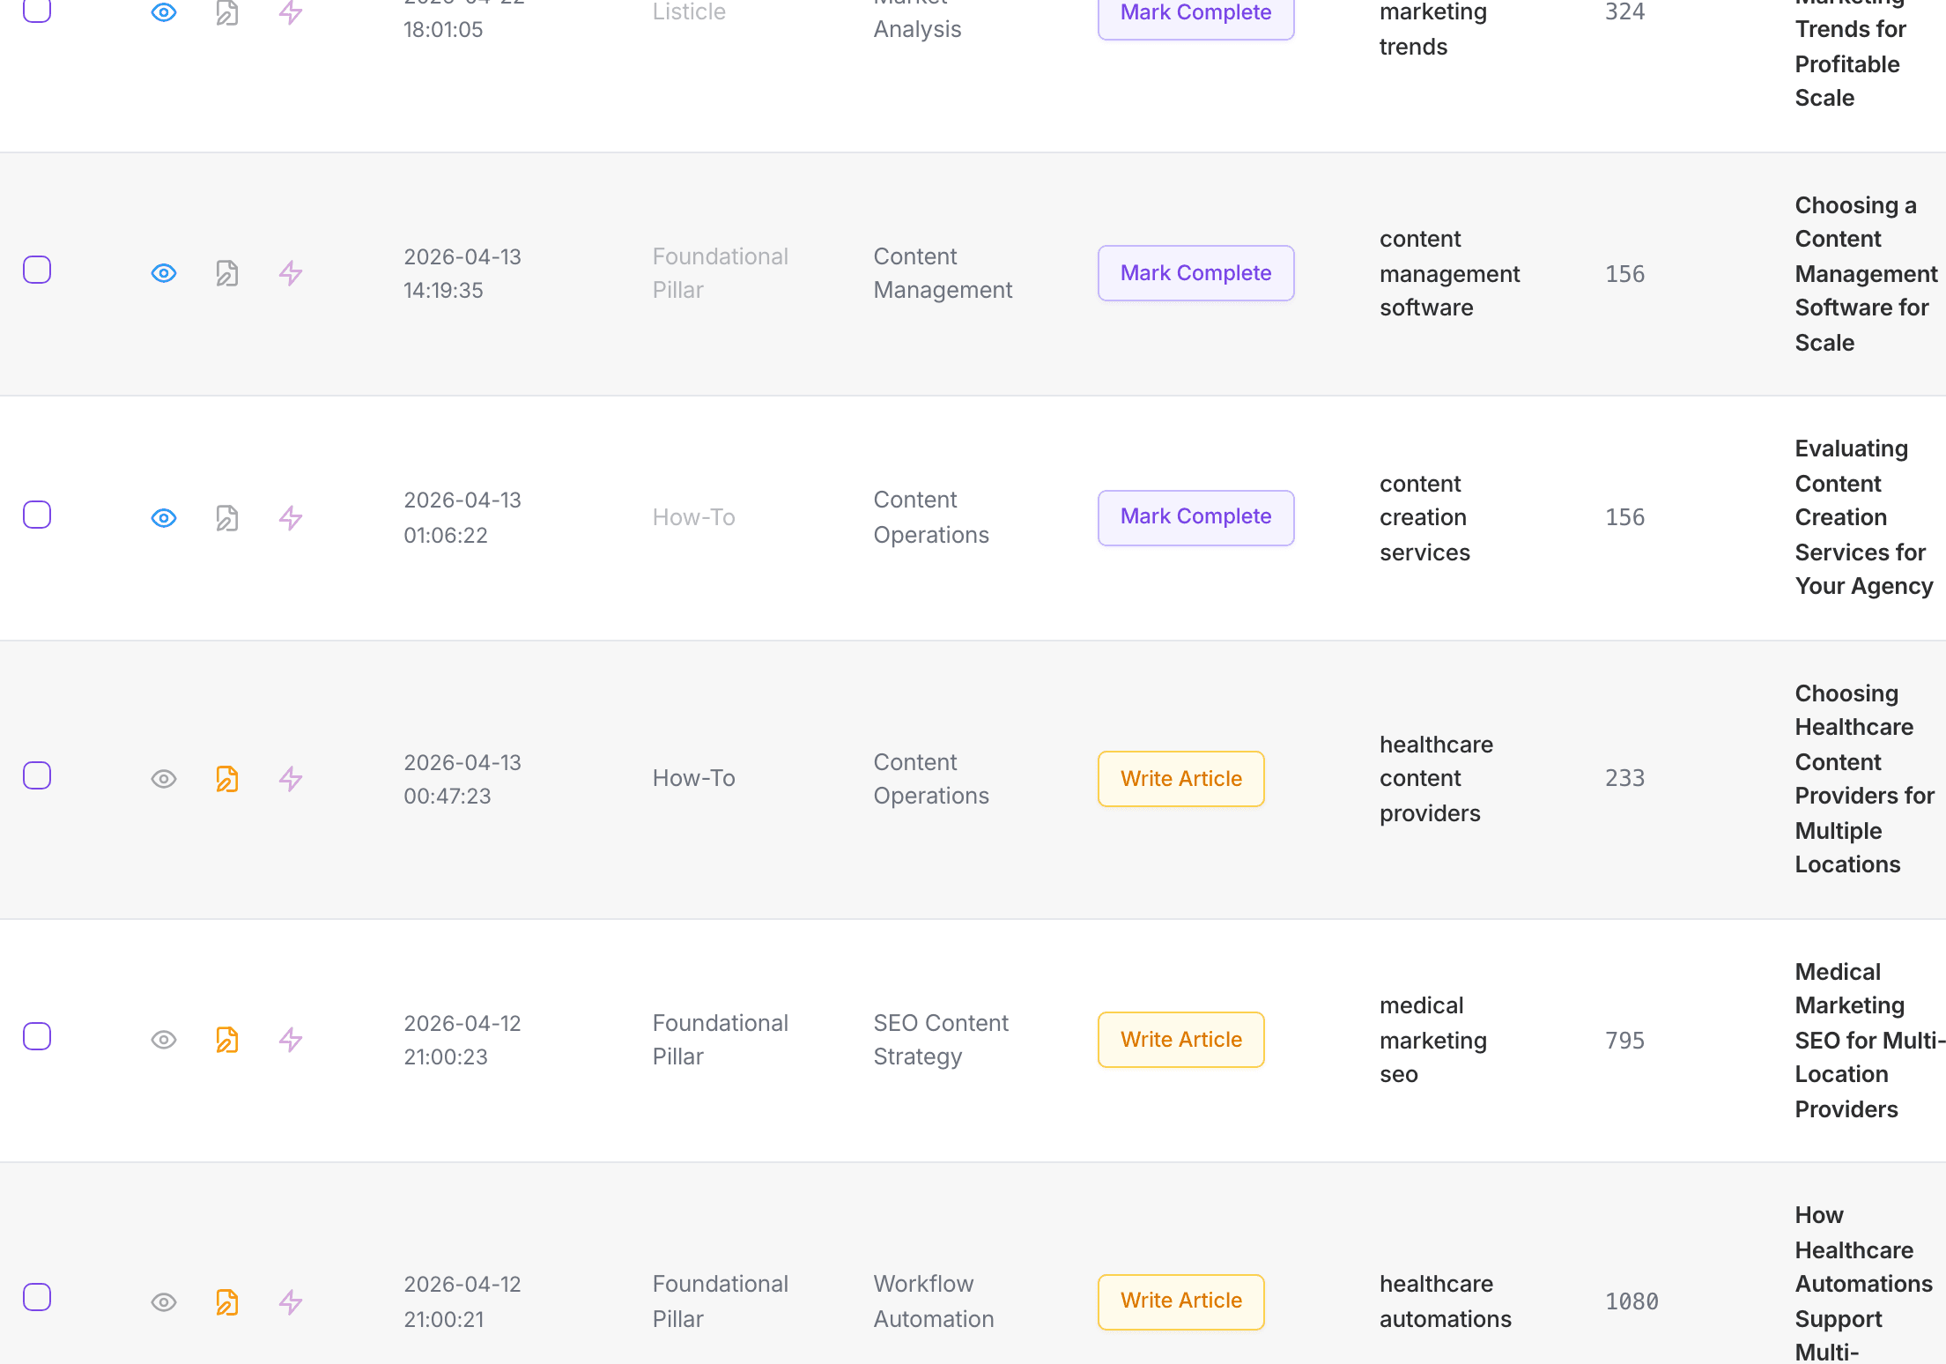
Task: Click Mark Complete for content management software
Action: coord(1195,273)
